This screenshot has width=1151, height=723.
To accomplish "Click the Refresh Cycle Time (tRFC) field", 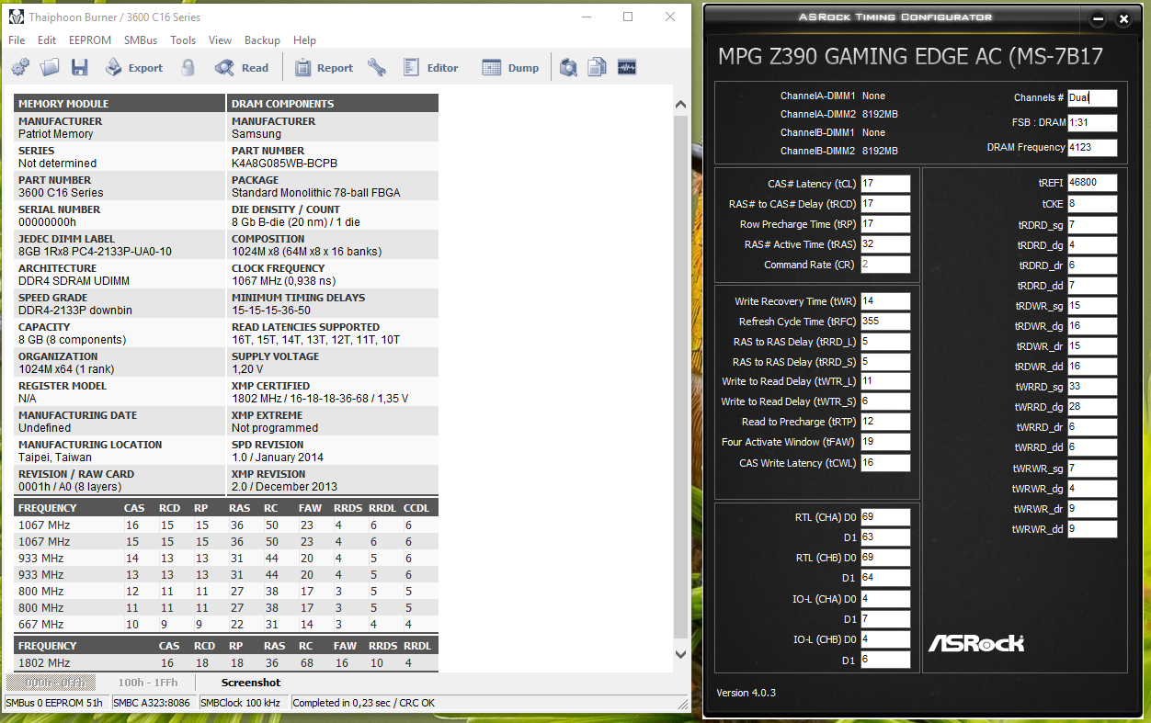I will click(x=885, y=322).
